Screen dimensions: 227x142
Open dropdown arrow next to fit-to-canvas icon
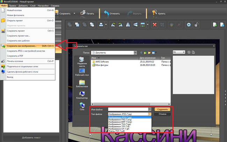148,25
